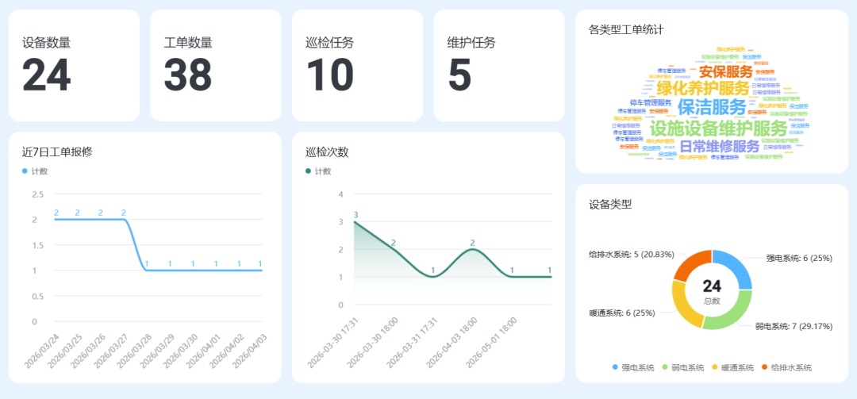
Task: Click the 2026-03-30 17:31 axis label
Action: 333,341
